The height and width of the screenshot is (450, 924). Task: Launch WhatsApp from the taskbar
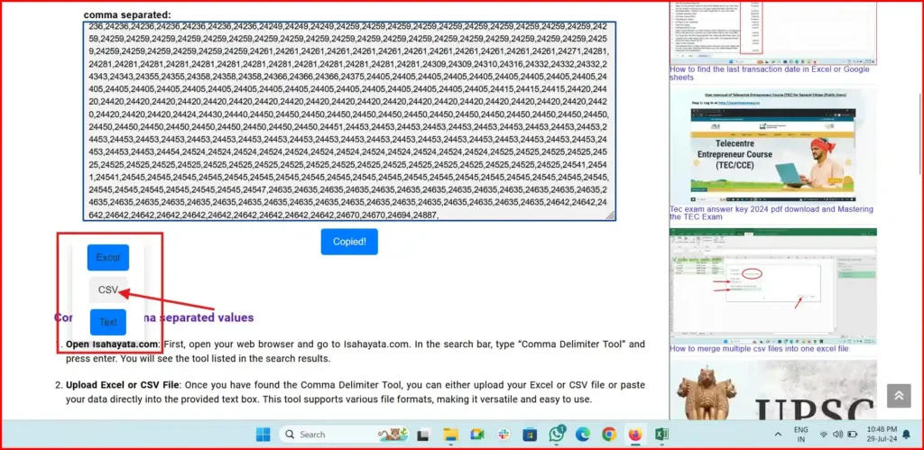[557, 435]
